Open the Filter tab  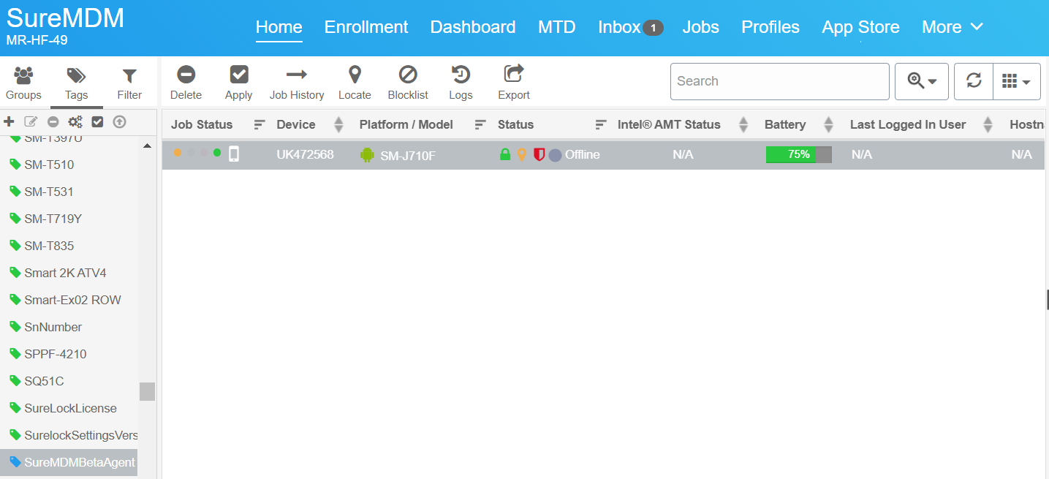click(x=129, y=83)
